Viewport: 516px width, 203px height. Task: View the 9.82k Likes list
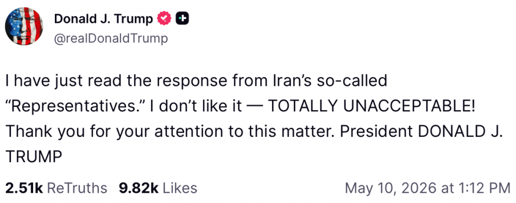coord(158,188)
